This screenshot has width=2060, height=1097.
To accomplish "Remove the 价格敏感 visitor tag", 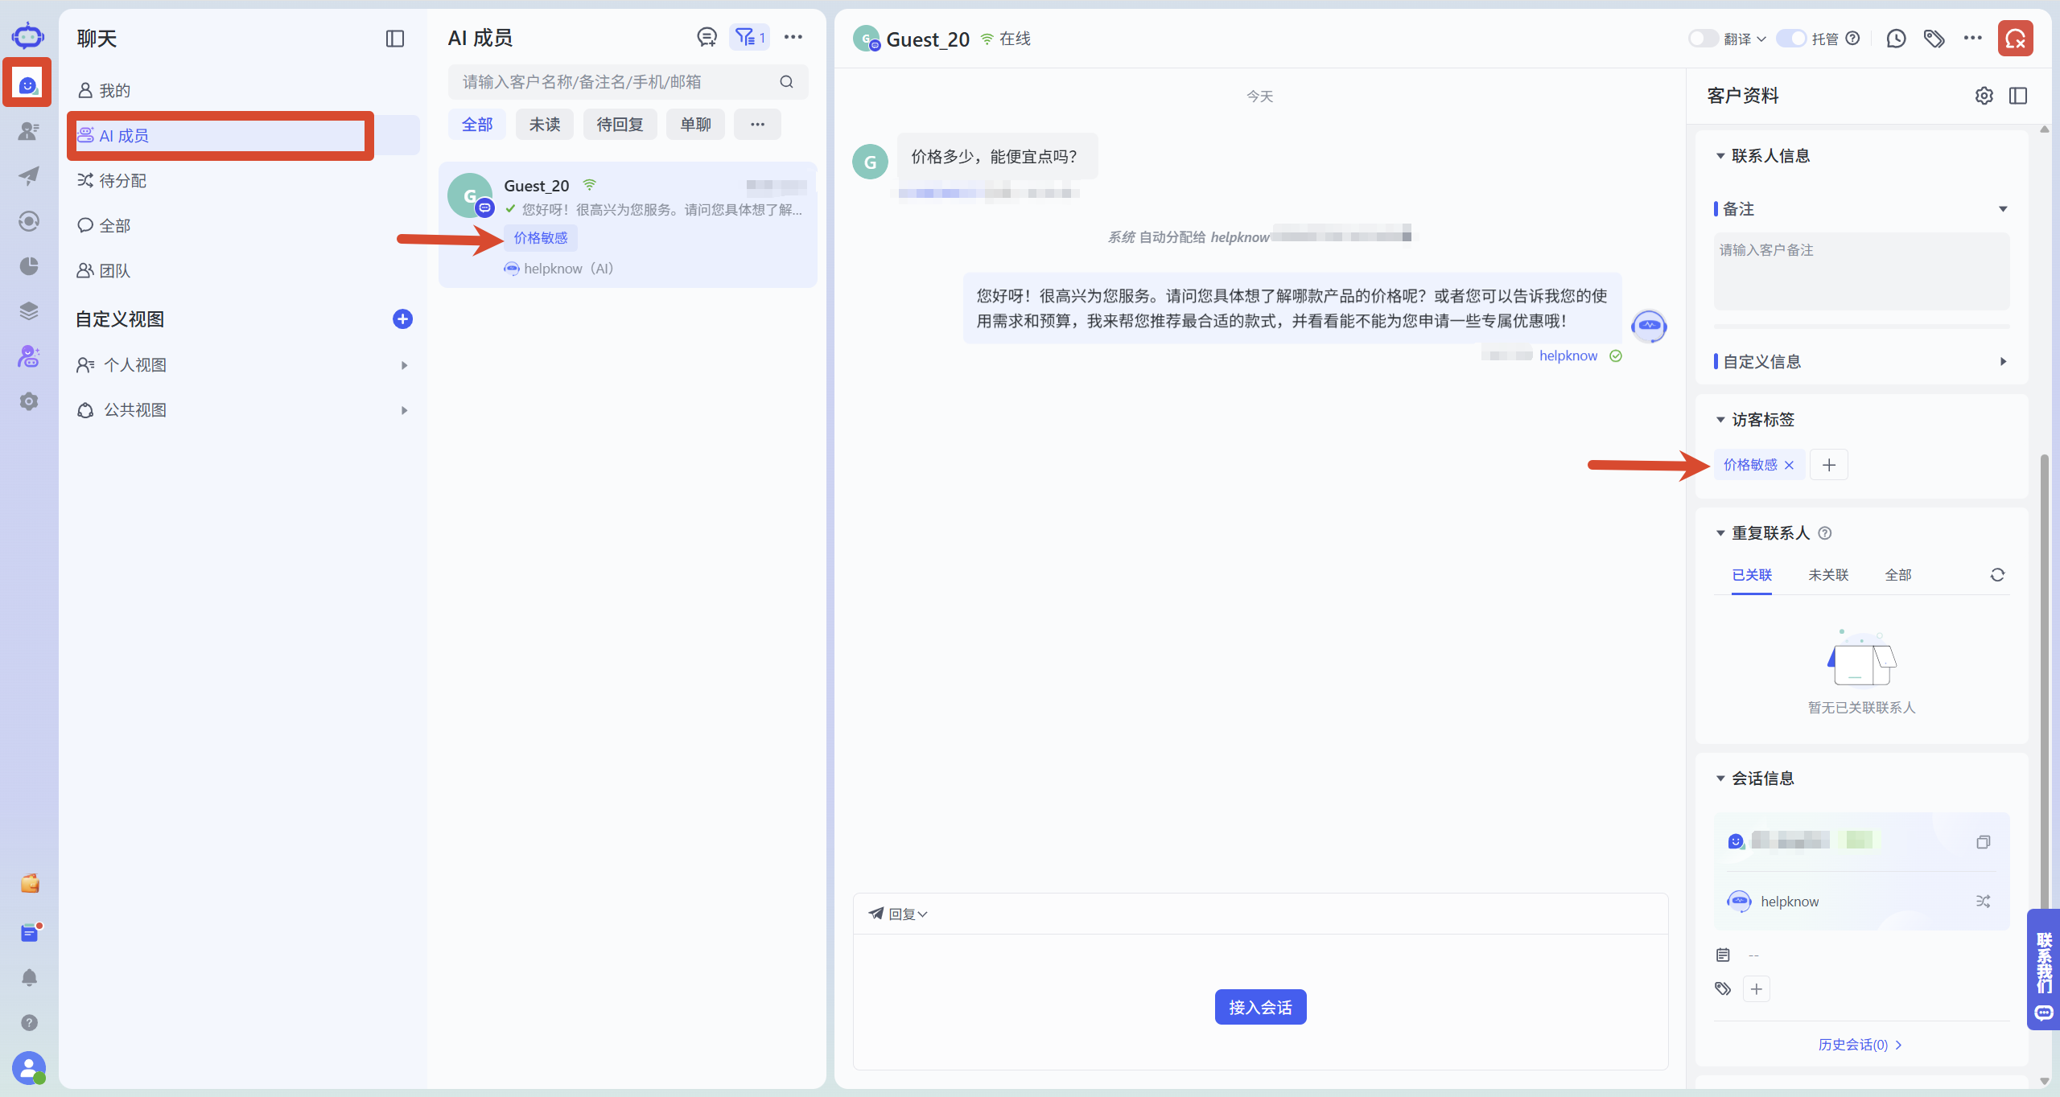I will (1789, 465).
